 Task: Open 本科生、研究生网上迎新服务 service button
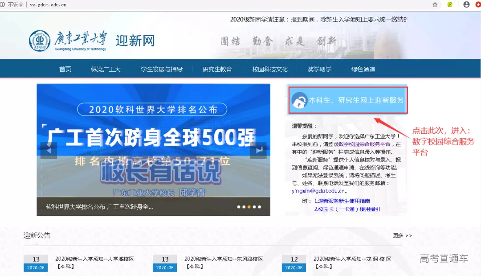click(352, 100)
